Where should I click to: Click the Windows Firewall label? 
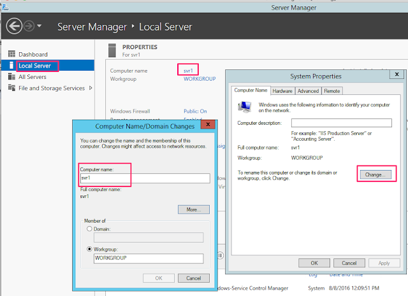(x=130, y=111)
